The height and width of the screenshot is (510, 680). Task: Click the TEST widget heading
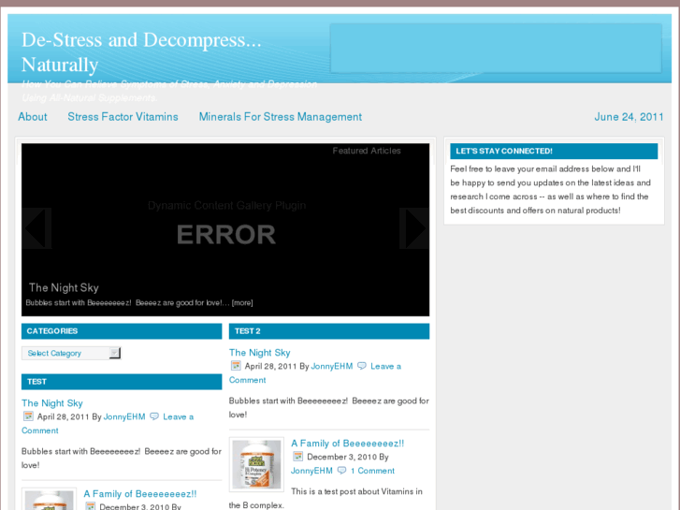tap(122, 382)
